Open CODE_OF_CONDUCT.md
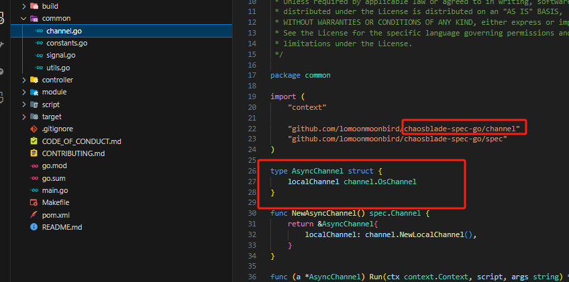The height and width of the screenshot is (282, 569). pos(82,141)
